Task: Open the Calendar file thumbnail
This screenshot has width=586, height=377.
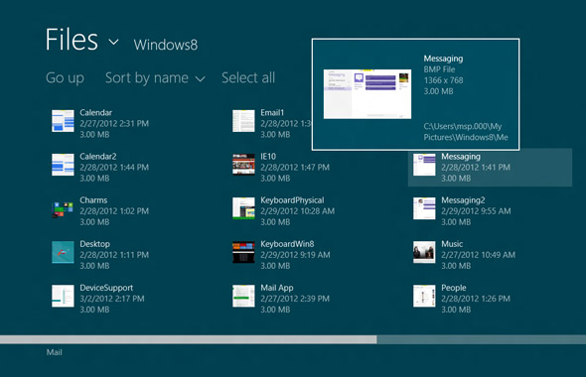Action: coord(63,121)
